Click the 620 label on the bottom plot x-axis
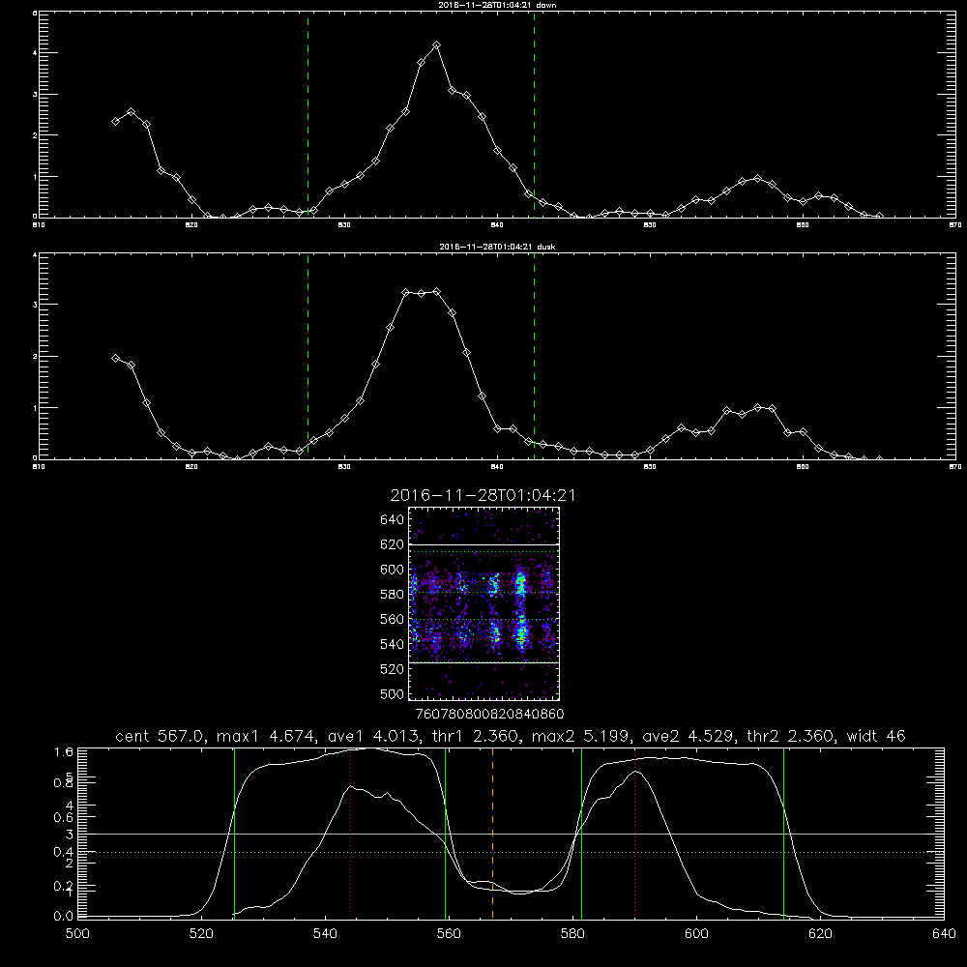This screenshot has height=967, width=967. [x=820, y=934]
